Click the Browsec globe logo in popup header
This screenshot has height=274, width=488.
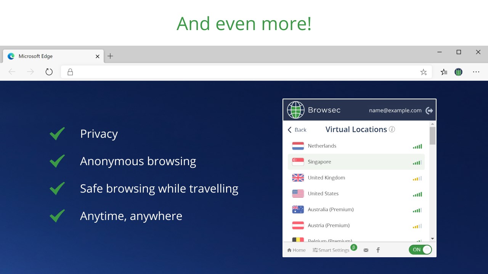point(296,110)
